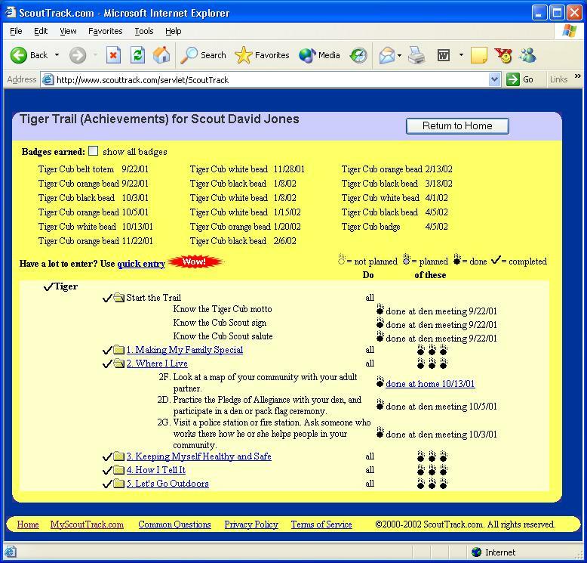
Task: Open the Favorites pane
Action: coord(262,55)
